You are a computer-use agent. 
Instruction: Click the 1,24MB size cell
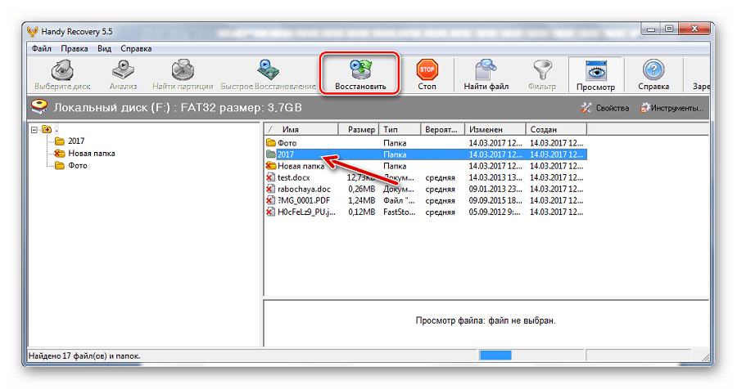(361, 200)
